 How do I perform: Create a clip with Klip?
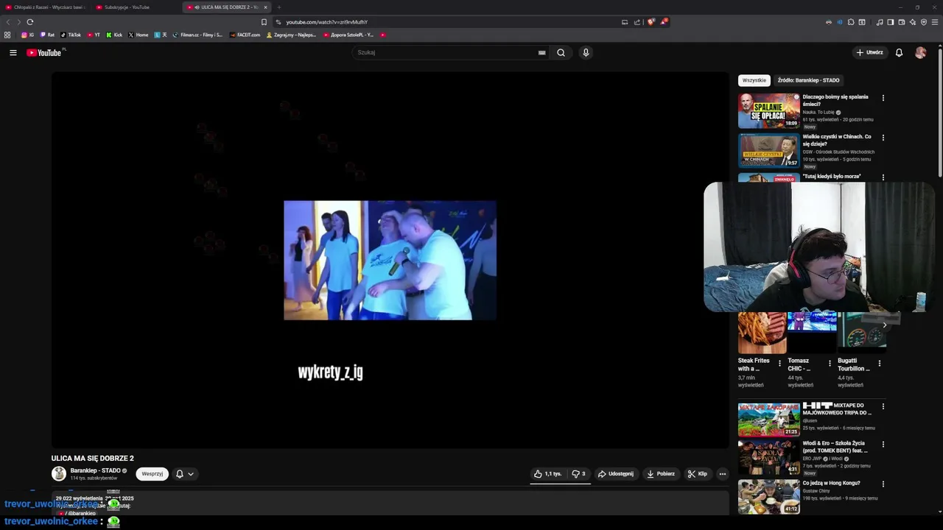[698, 474]
